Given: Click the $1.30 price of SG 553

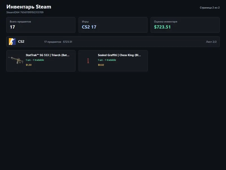Looking at the screenshot, I should [29, 65].
